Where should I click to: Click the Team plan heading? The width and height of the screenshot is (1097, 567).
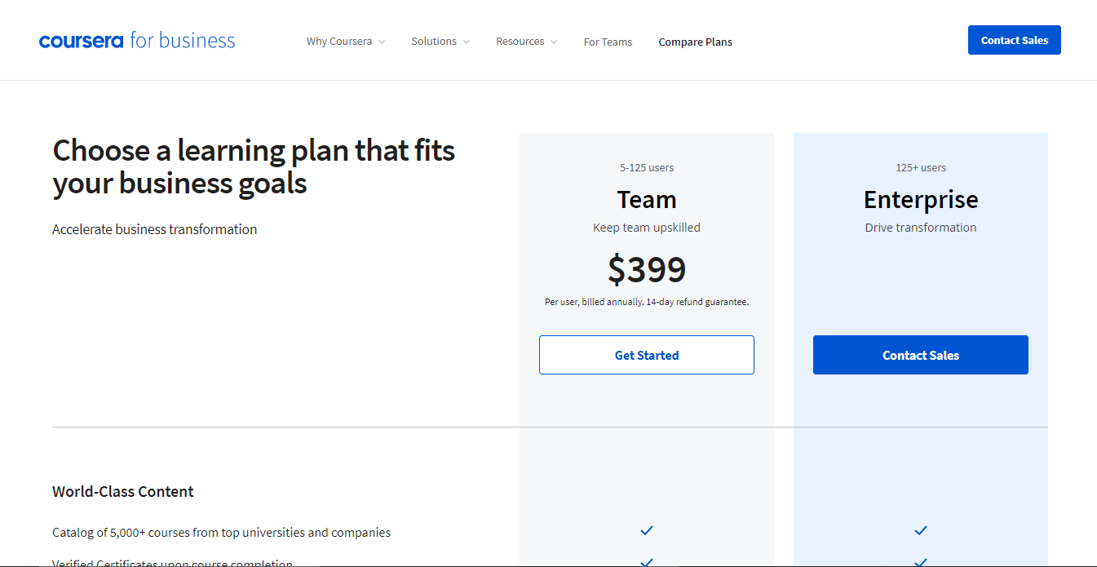tap(646, 200)
